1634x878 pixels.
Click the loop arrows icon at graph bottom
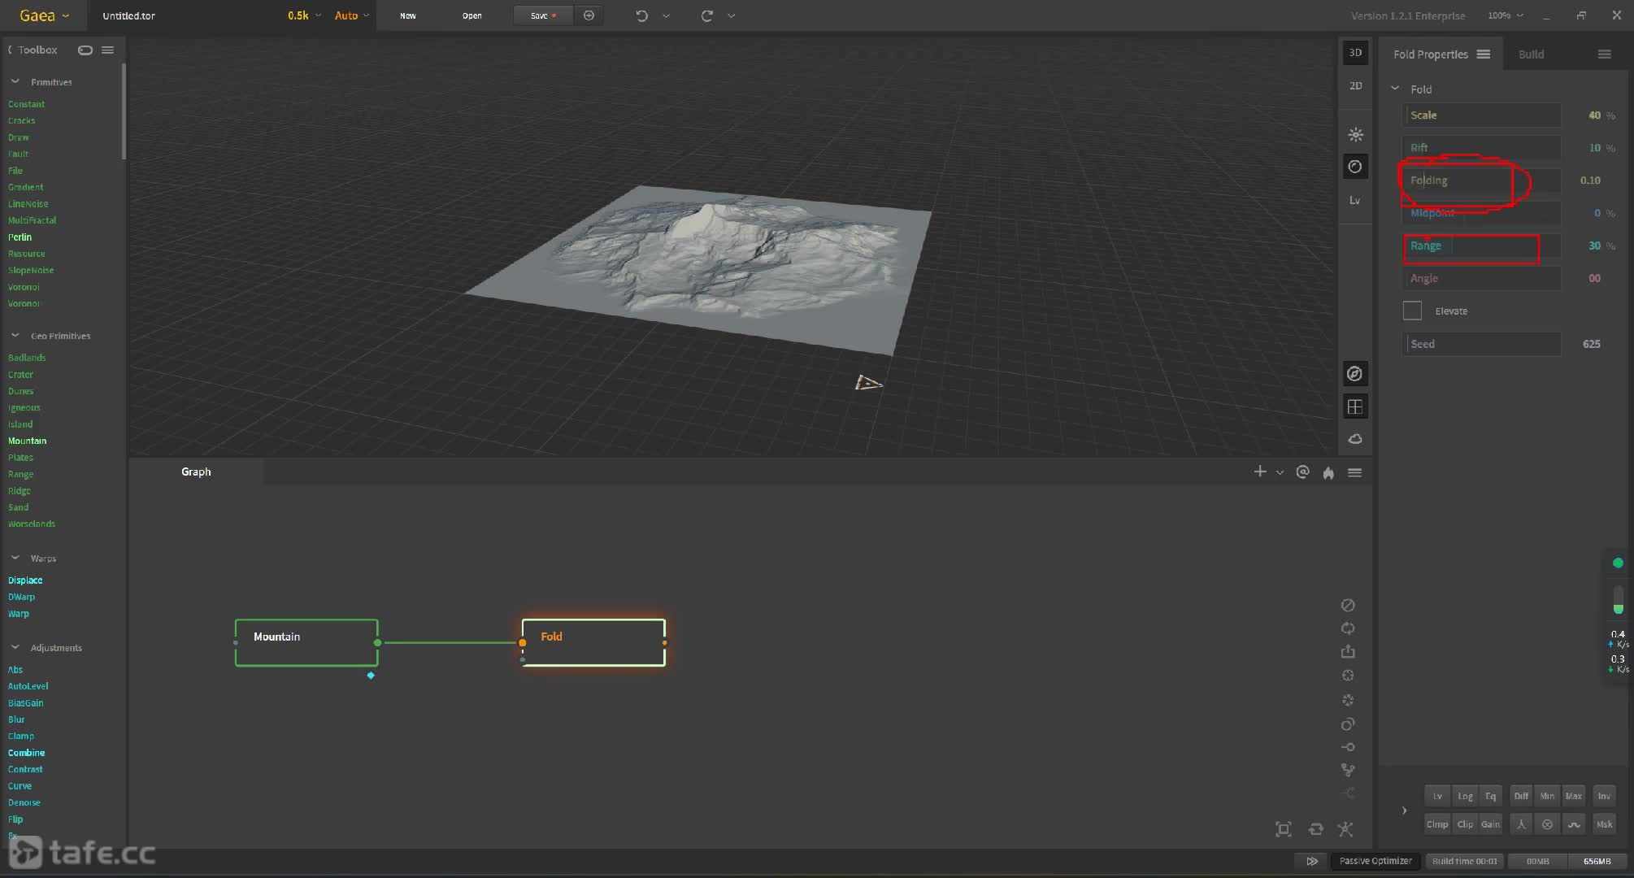(x=1316, y=829)
